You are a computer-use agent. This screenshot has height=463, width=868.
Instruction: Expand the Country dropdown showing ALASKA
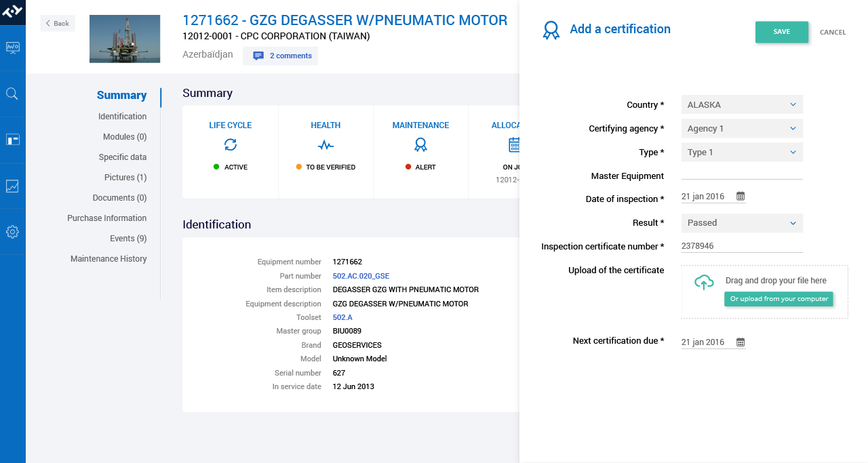742,105
